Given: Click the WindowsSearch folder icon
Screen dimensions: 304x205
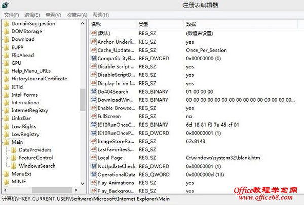Looking at the screenshot, I should (14, 166).
